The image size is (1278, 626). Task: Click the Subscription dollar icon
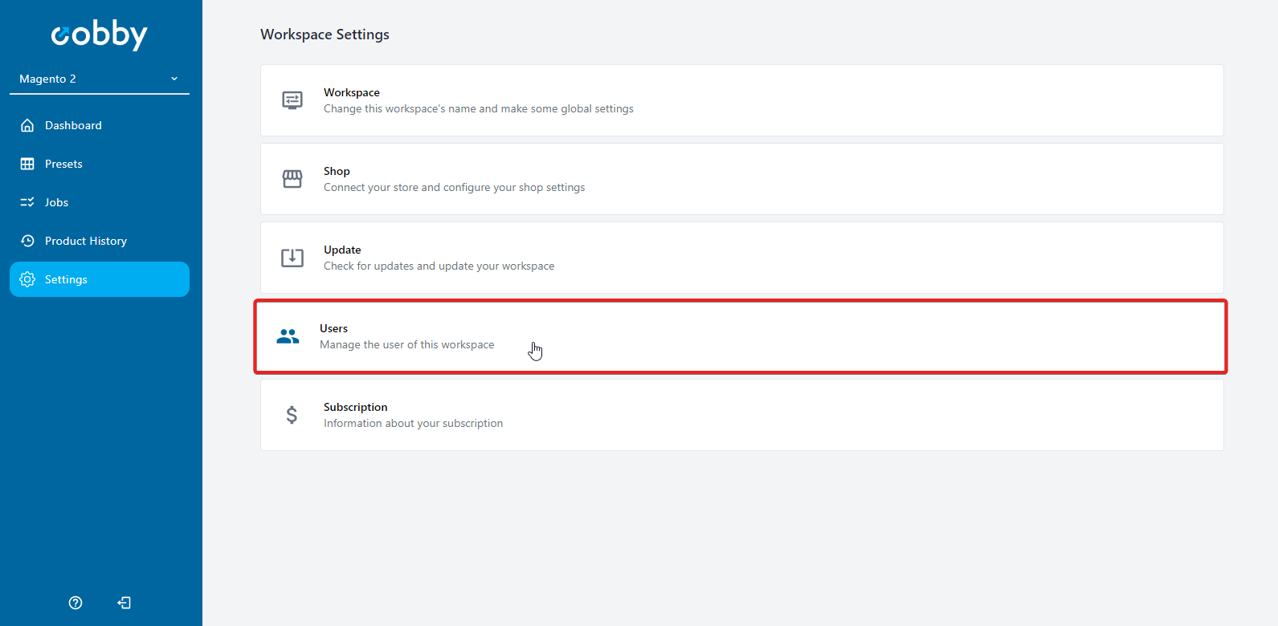click(x=292, y=415)
